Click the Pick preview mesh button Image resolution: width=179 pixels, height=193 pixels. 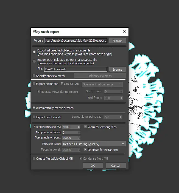tap(100, 76)
